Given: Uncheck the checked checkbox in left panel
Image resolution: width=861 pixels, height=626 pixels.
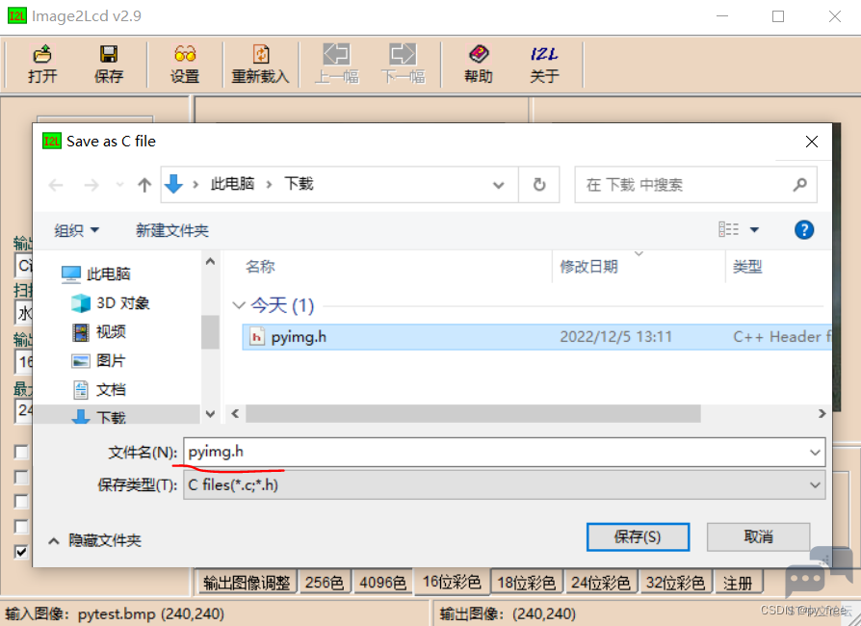Looking at the screenshot, I should click(x=21, y=551).
